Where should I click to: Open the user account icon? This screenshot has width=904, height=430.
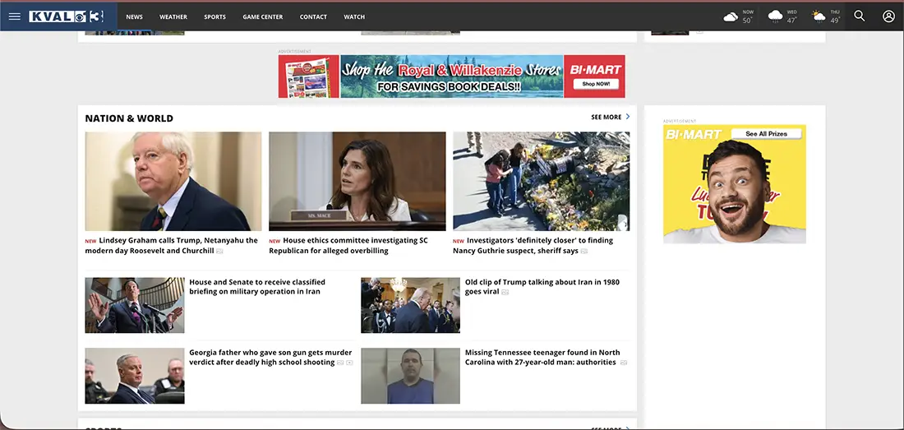[888, 16]
